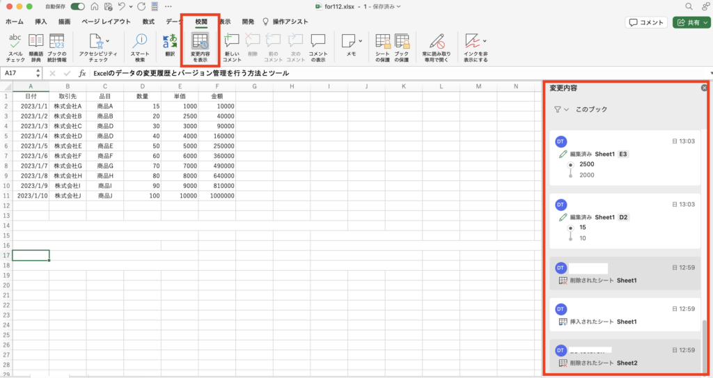Open the 開発 tab
The image size is (713, 378).
click(x=249, y=22)
